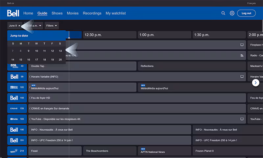Click the Log out button
This screenshot has width=263, height=158.
[x=246, y=13]
